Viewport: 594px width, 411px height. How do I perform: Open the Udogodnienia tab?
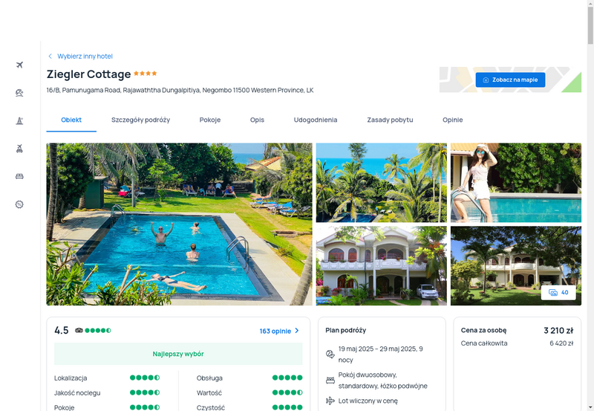click(316, 120)
